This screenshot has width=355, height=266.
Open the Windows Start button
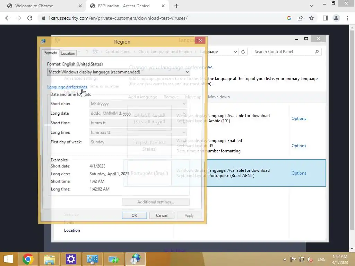point(8,259)
